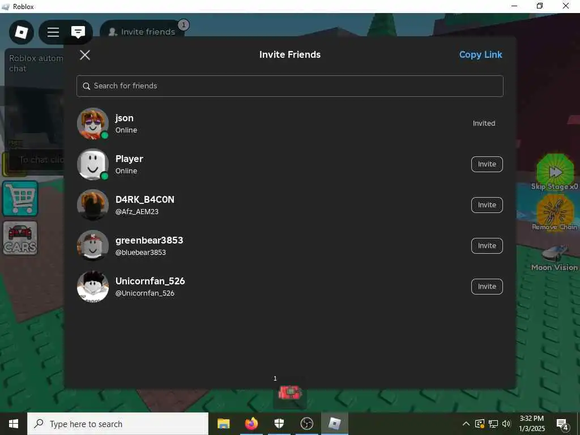Click the Remove Chain icon
The image size is (580, 435).
(555, 213)
